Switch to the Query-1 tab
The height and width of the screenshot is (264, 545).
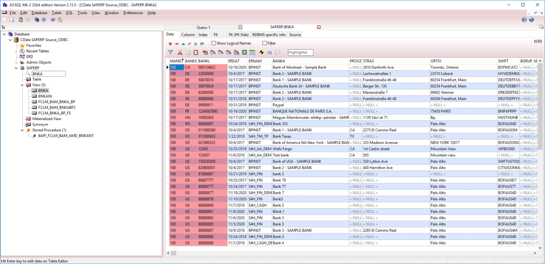pos(203,27)
